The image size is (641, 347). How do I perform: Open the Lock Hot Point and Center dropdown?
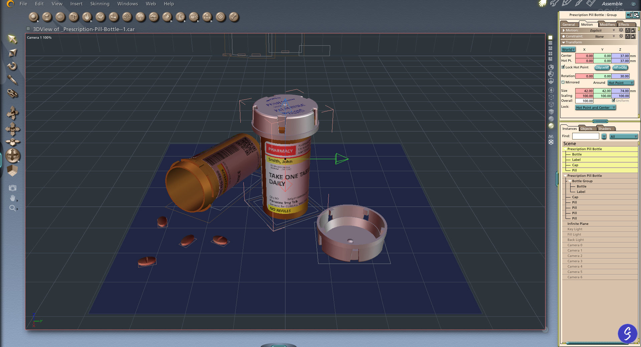[595, 107]
